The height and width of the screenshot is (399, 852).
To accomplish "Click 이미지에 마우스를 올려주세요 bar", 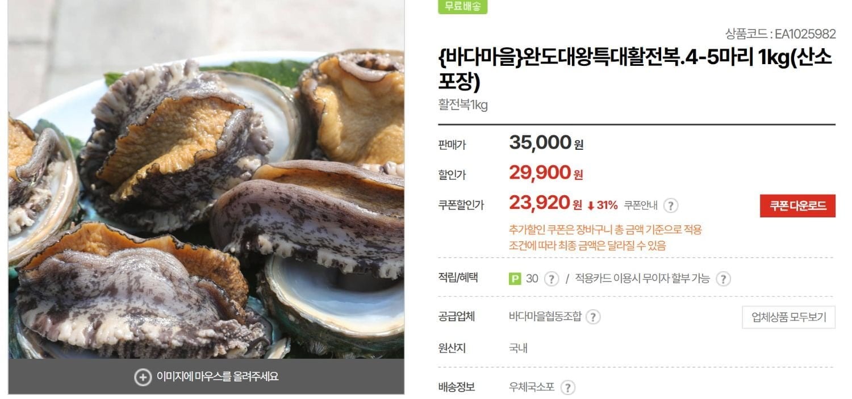I will pos(206,377).
